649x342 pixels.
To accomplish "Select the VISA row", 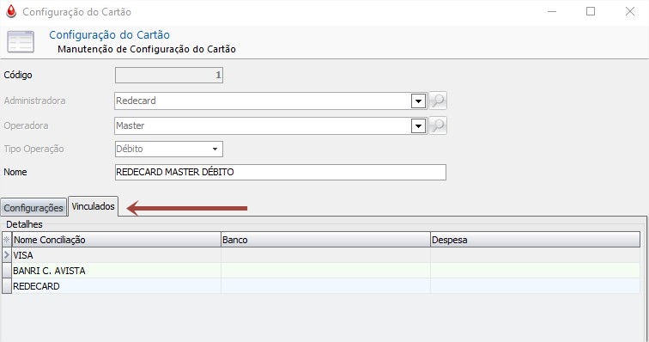I will 325,255.
